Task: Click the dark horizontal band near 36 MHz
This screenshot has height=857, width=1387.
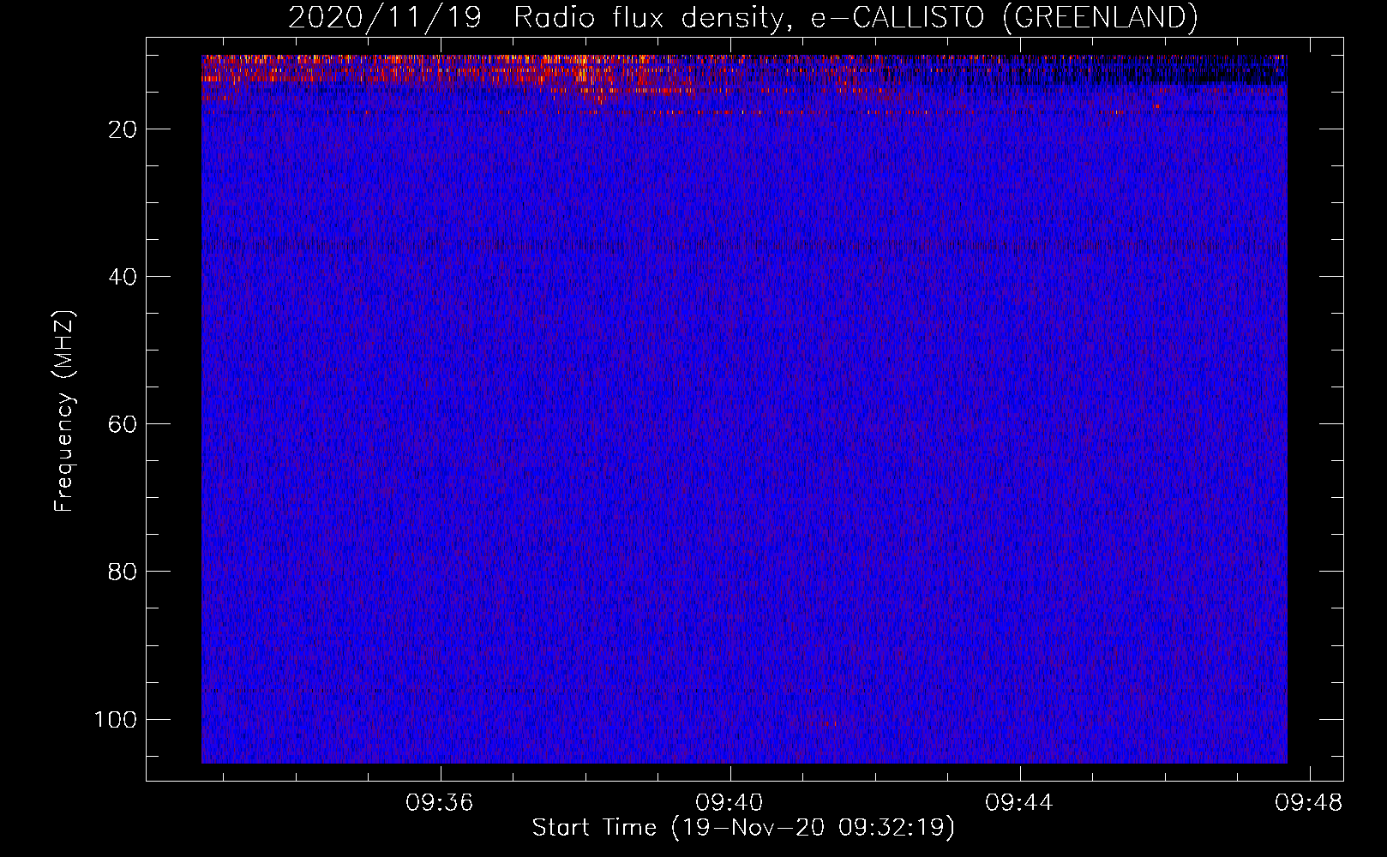Action: tap(744, 245)
